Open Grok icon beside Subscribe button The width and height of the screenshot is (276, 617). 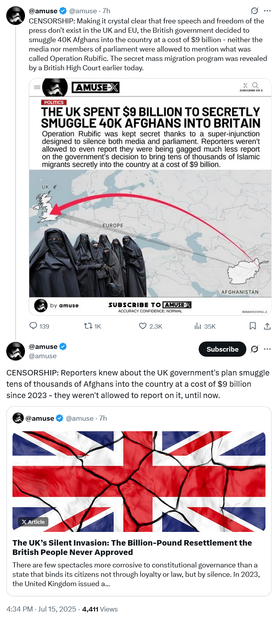[x=255, y=349]
